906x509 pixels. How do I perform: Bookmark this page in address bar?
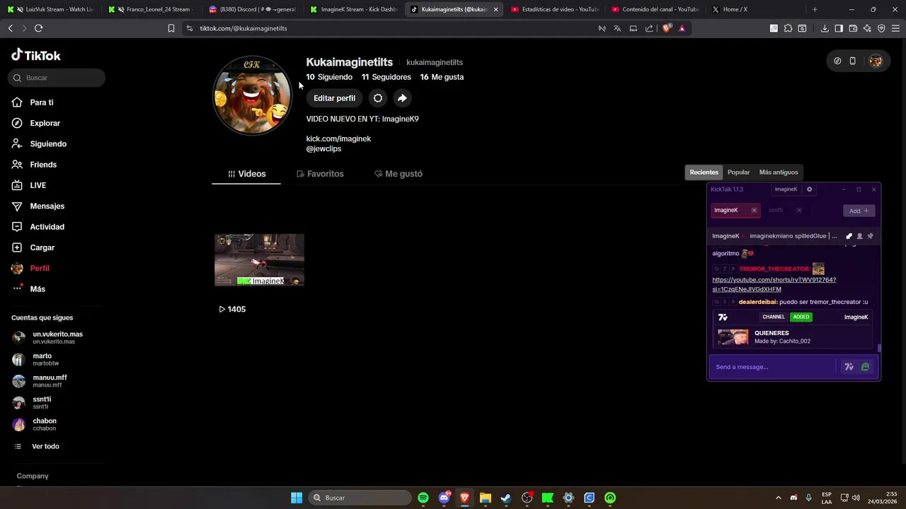click(x=171, y=28)
